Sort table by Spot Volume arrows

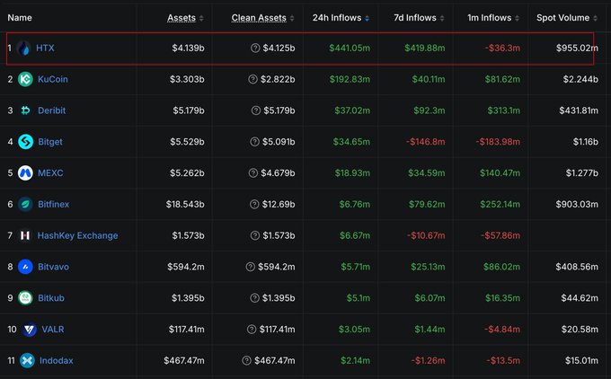(595, 18)
